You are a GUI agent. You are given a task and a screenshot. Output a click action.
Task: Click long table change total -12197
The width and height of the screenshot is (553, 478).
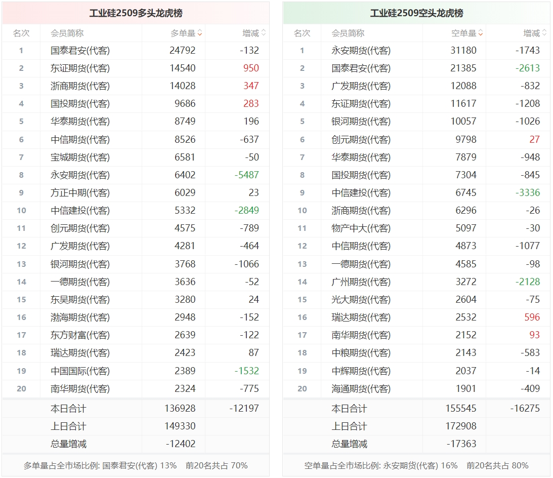pyautogui.click(x=244, y=409)
